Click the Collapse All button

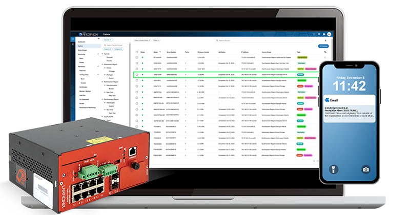coord(118,49)
